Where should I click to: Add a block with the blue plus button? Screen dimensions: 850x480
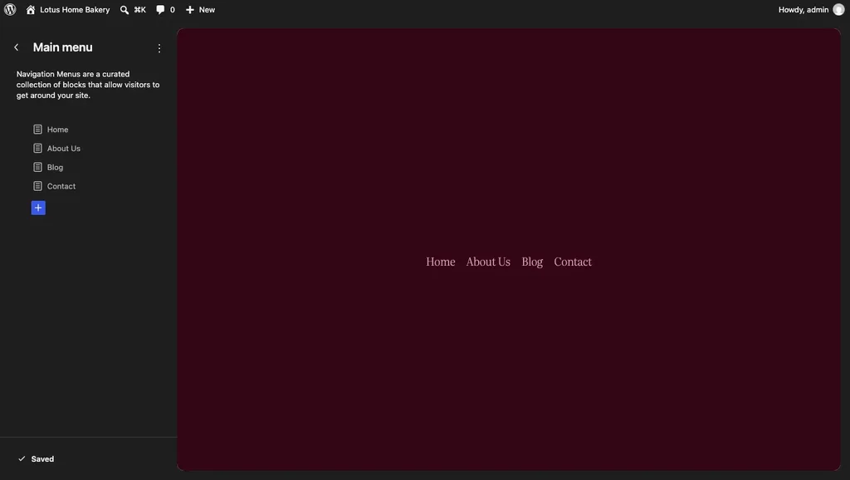point(38,208)
